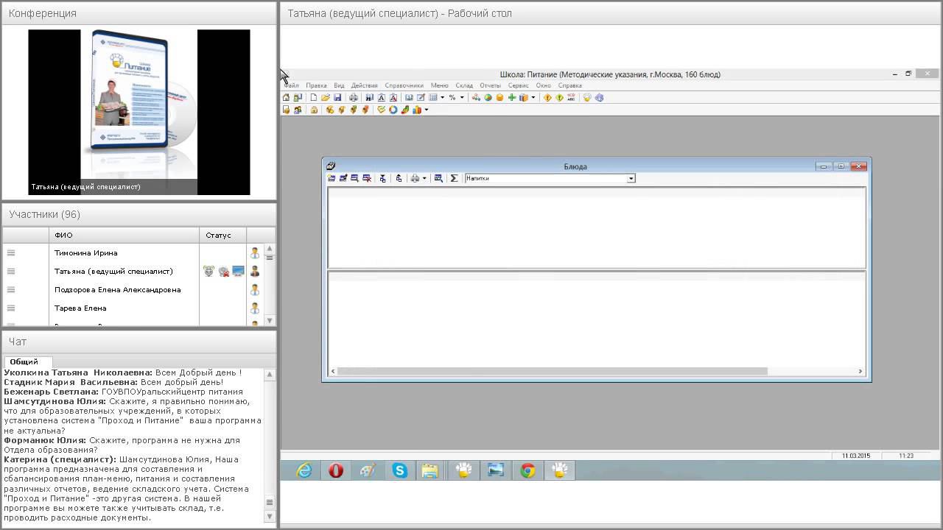Viewport: 943px width, 530px height.
Task: Click the screen sharing monitor icon for Татьяна
Action: click(x=238, y=271)
